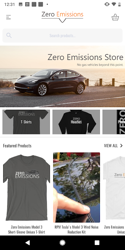The width and height of the screenshot is (125, 250).
Task: Tap VIEW ALL featured products
Action: click(111, 146)
